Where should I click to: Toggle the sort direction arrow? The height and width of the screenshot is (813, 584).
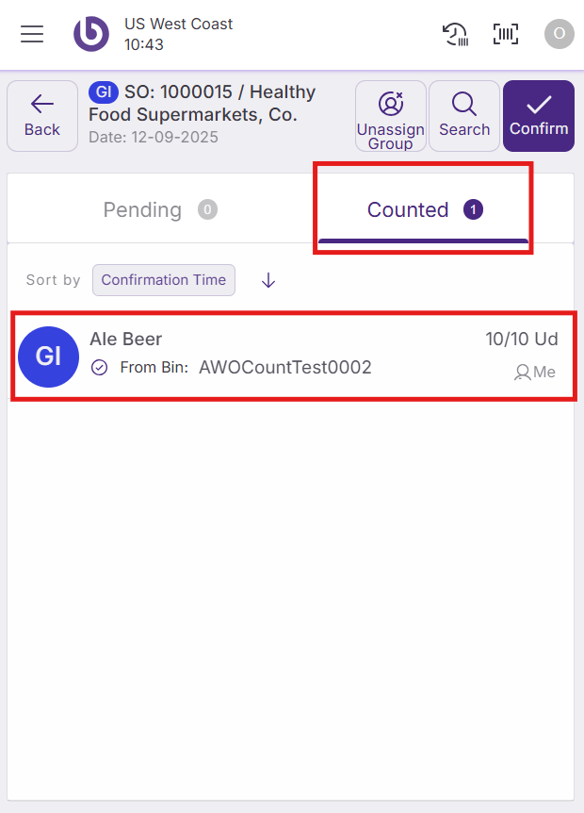(x=268, y=280)
